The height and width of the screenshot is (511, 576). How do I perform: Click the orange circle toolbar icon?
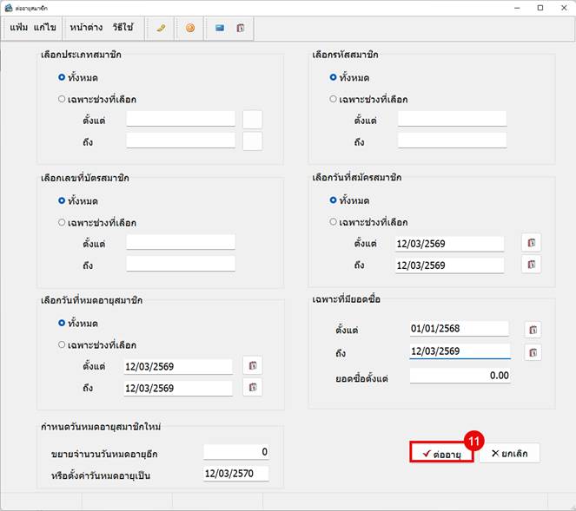coord(190,28)
